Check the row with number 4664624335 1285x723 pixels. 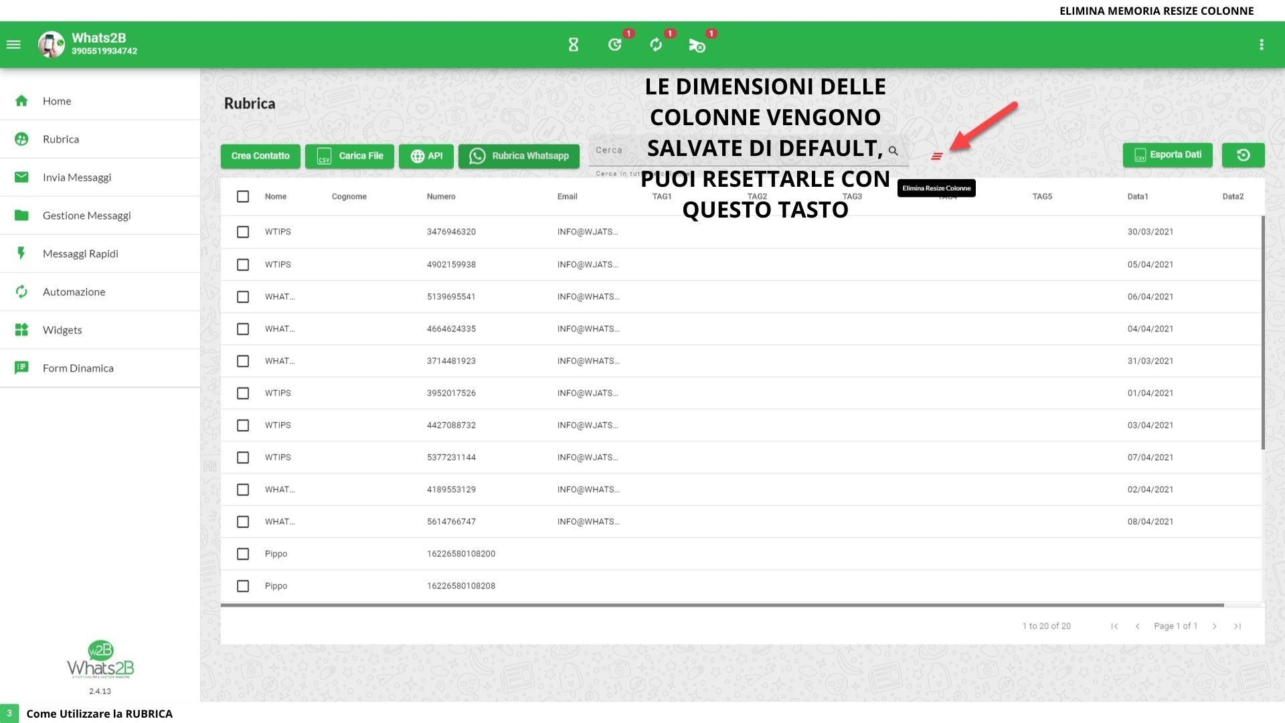pos(243,329)
